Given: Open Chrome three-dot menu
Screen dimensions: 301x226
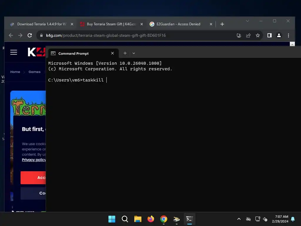Looking at the screenshot, I should click(x=288, y=35).
